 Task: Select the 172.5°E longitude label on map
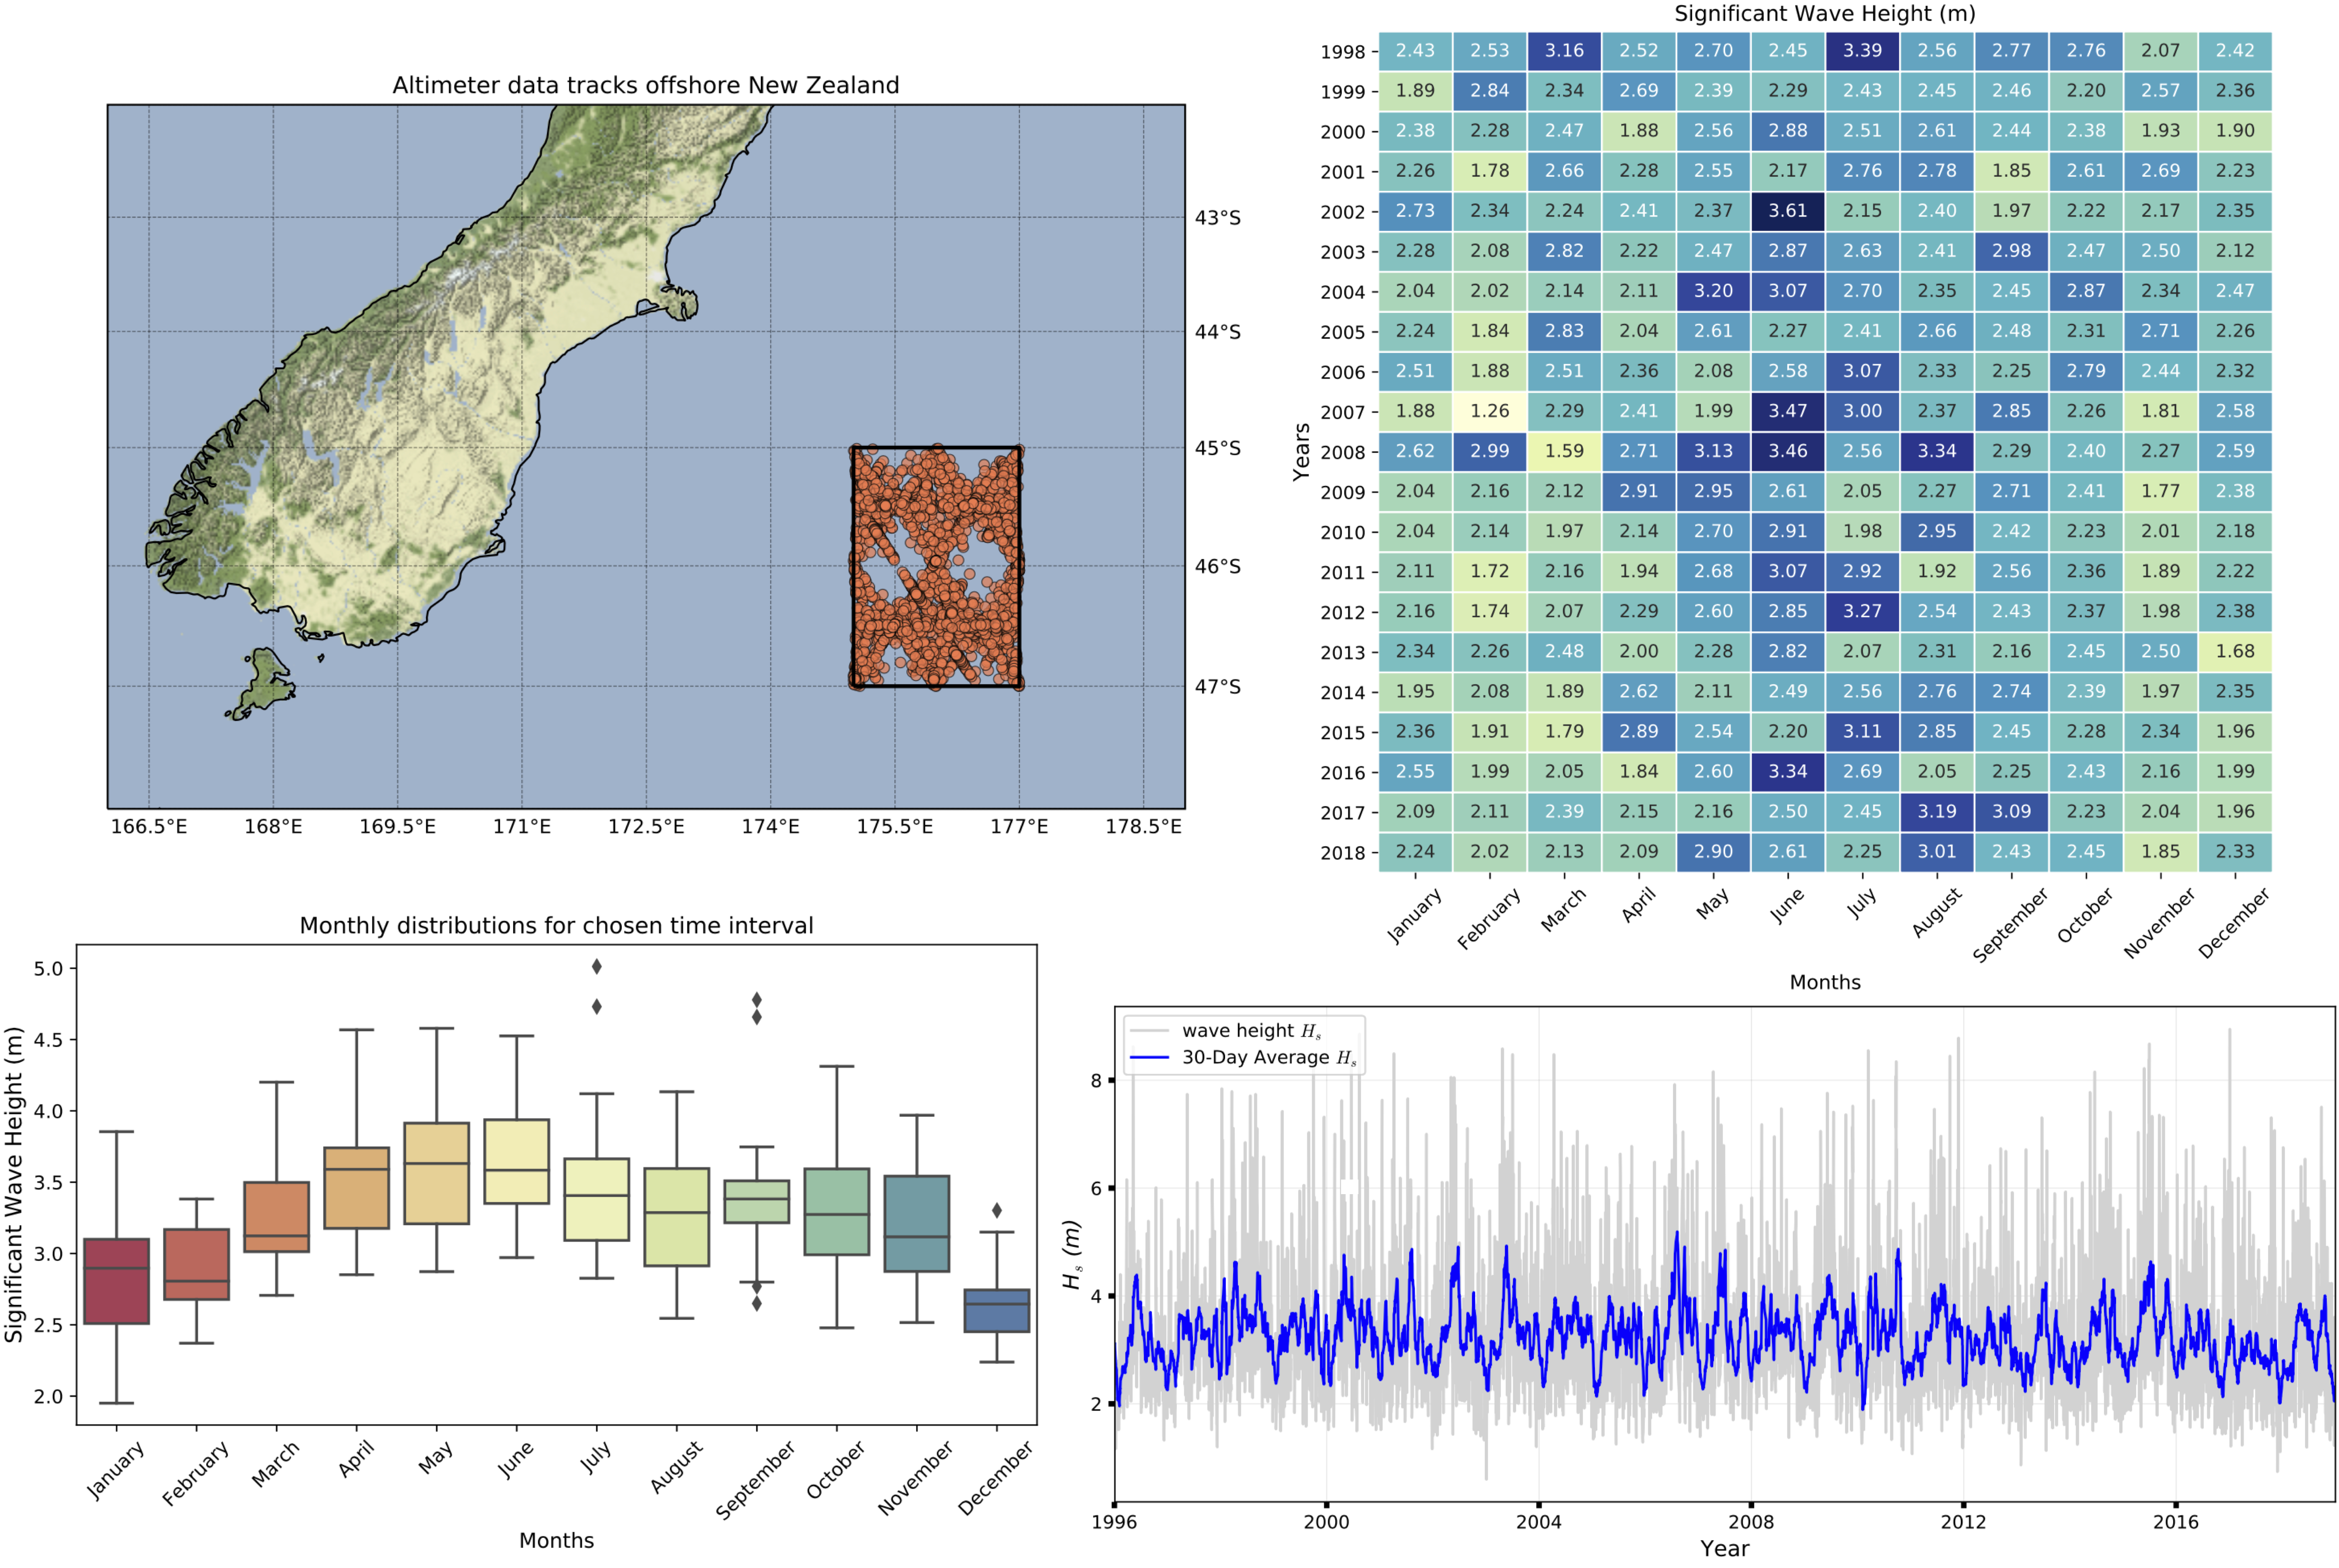pyautogui.click(x=646, y=827)
